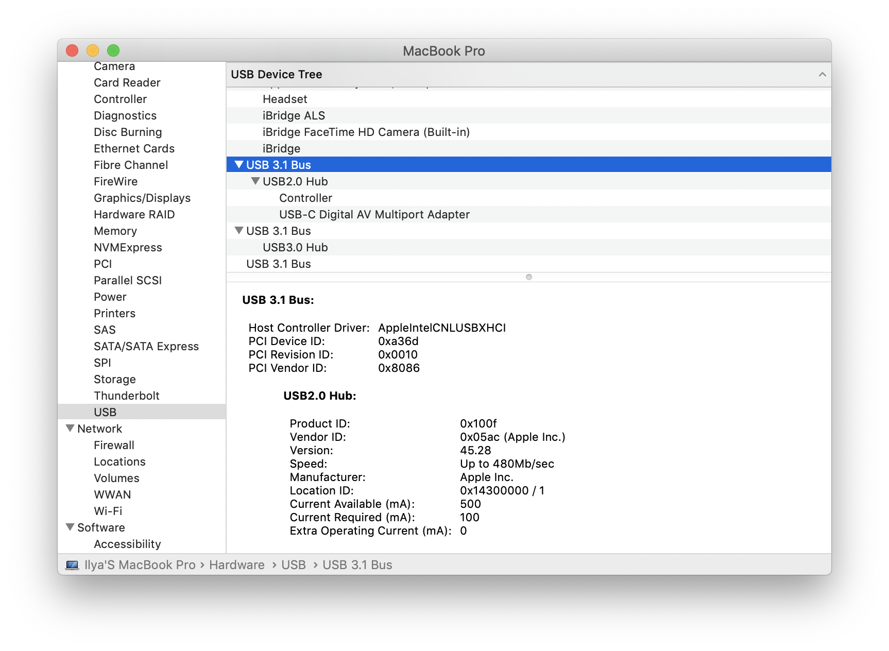Select Locations under Network
Image resolution: width=889 pixels, height=651 pixels.
coord(119,461)
